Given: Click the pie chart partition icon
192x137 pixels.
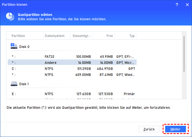Looking at the screenshot, I should pyautogui.click(x=10, y=17).
